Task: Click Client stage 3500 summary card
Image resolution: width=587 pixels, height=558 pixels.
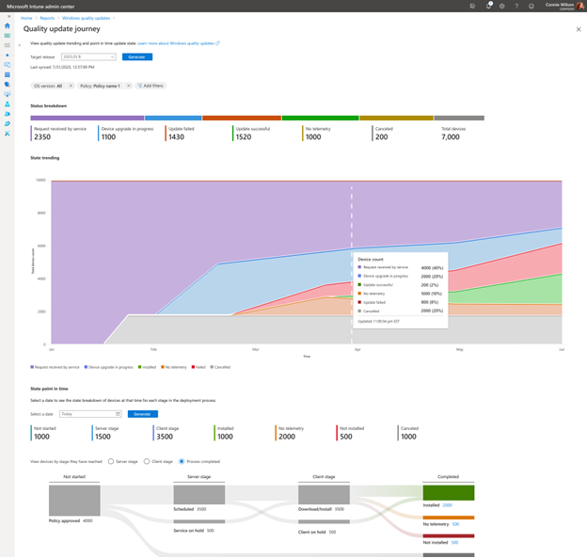Action: 167,433
